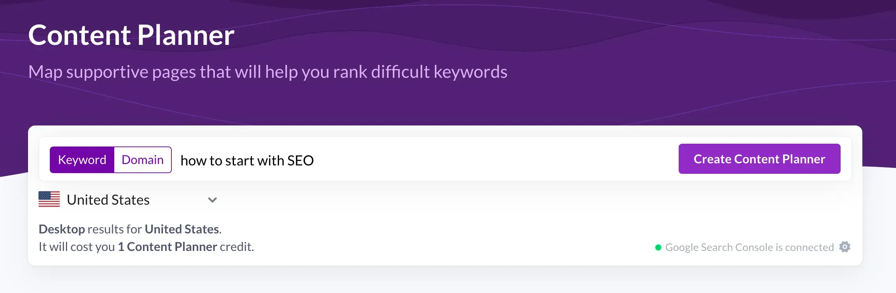Viewport: 896px width, 293px height.
Task: Click bold United States in results sentence
Action: (x=182, y=229)
